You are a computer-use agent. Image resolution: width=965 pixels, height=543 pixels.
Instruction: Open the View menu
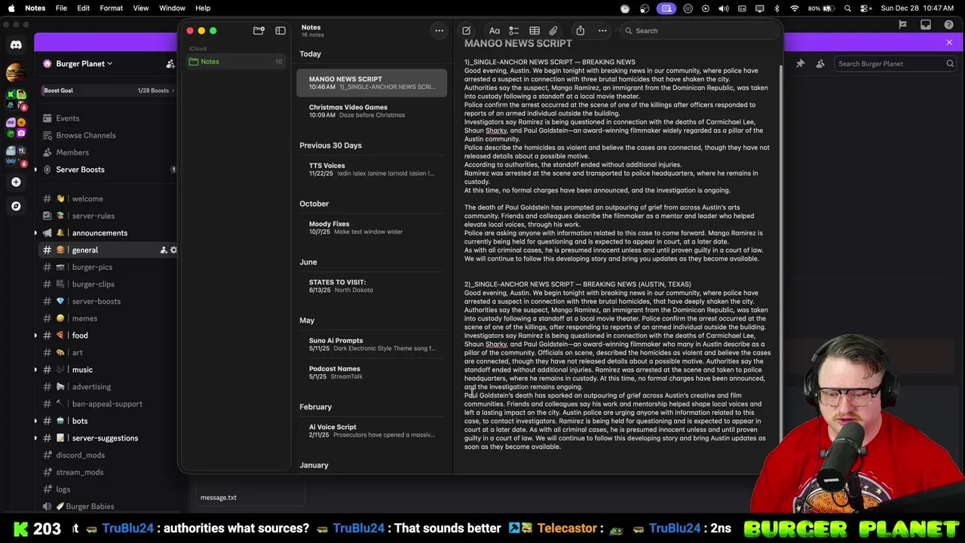[x=141, y=8]
